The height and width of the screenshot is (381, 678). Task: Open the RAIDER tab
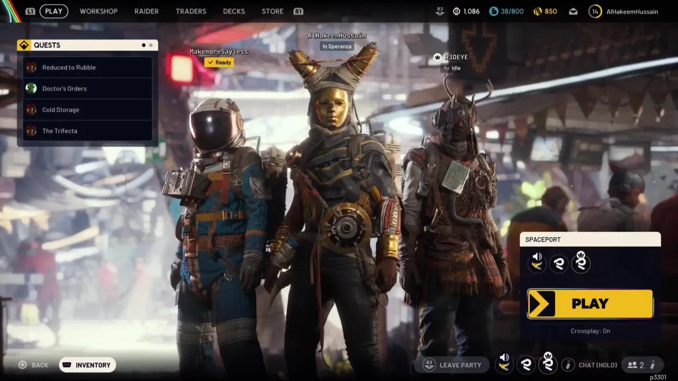click(146, 11)
